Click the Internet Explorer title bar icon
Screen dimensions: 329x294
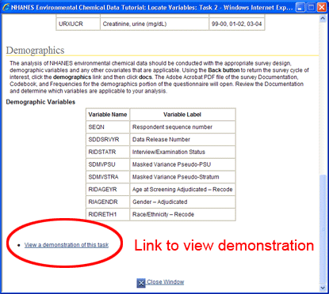coord(6,7)
